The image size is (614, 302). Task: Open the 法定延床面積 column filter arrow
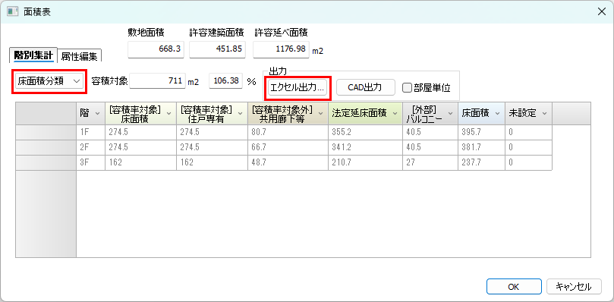tap(395, 114)
